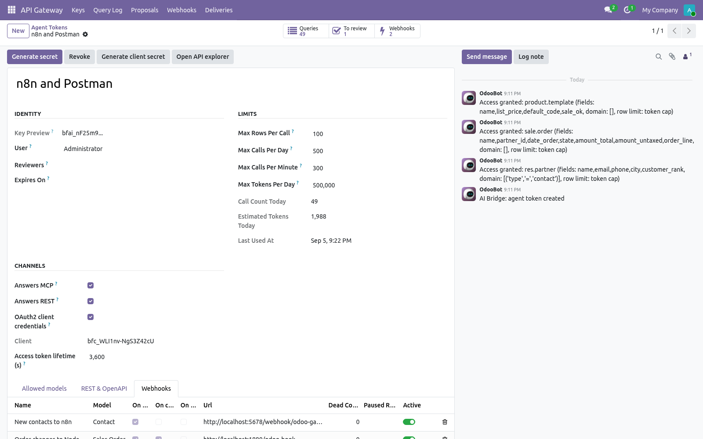
Task: Go to previous record arrow
Action: pos(674,31)
